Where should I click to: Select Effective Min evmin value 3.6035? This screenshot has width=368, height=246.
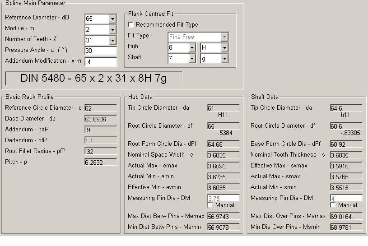[224, 187]
